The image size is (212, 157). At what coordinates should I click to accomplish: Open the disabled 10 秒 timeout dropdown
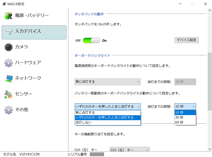pyautogui.click(x=185, y=82)
